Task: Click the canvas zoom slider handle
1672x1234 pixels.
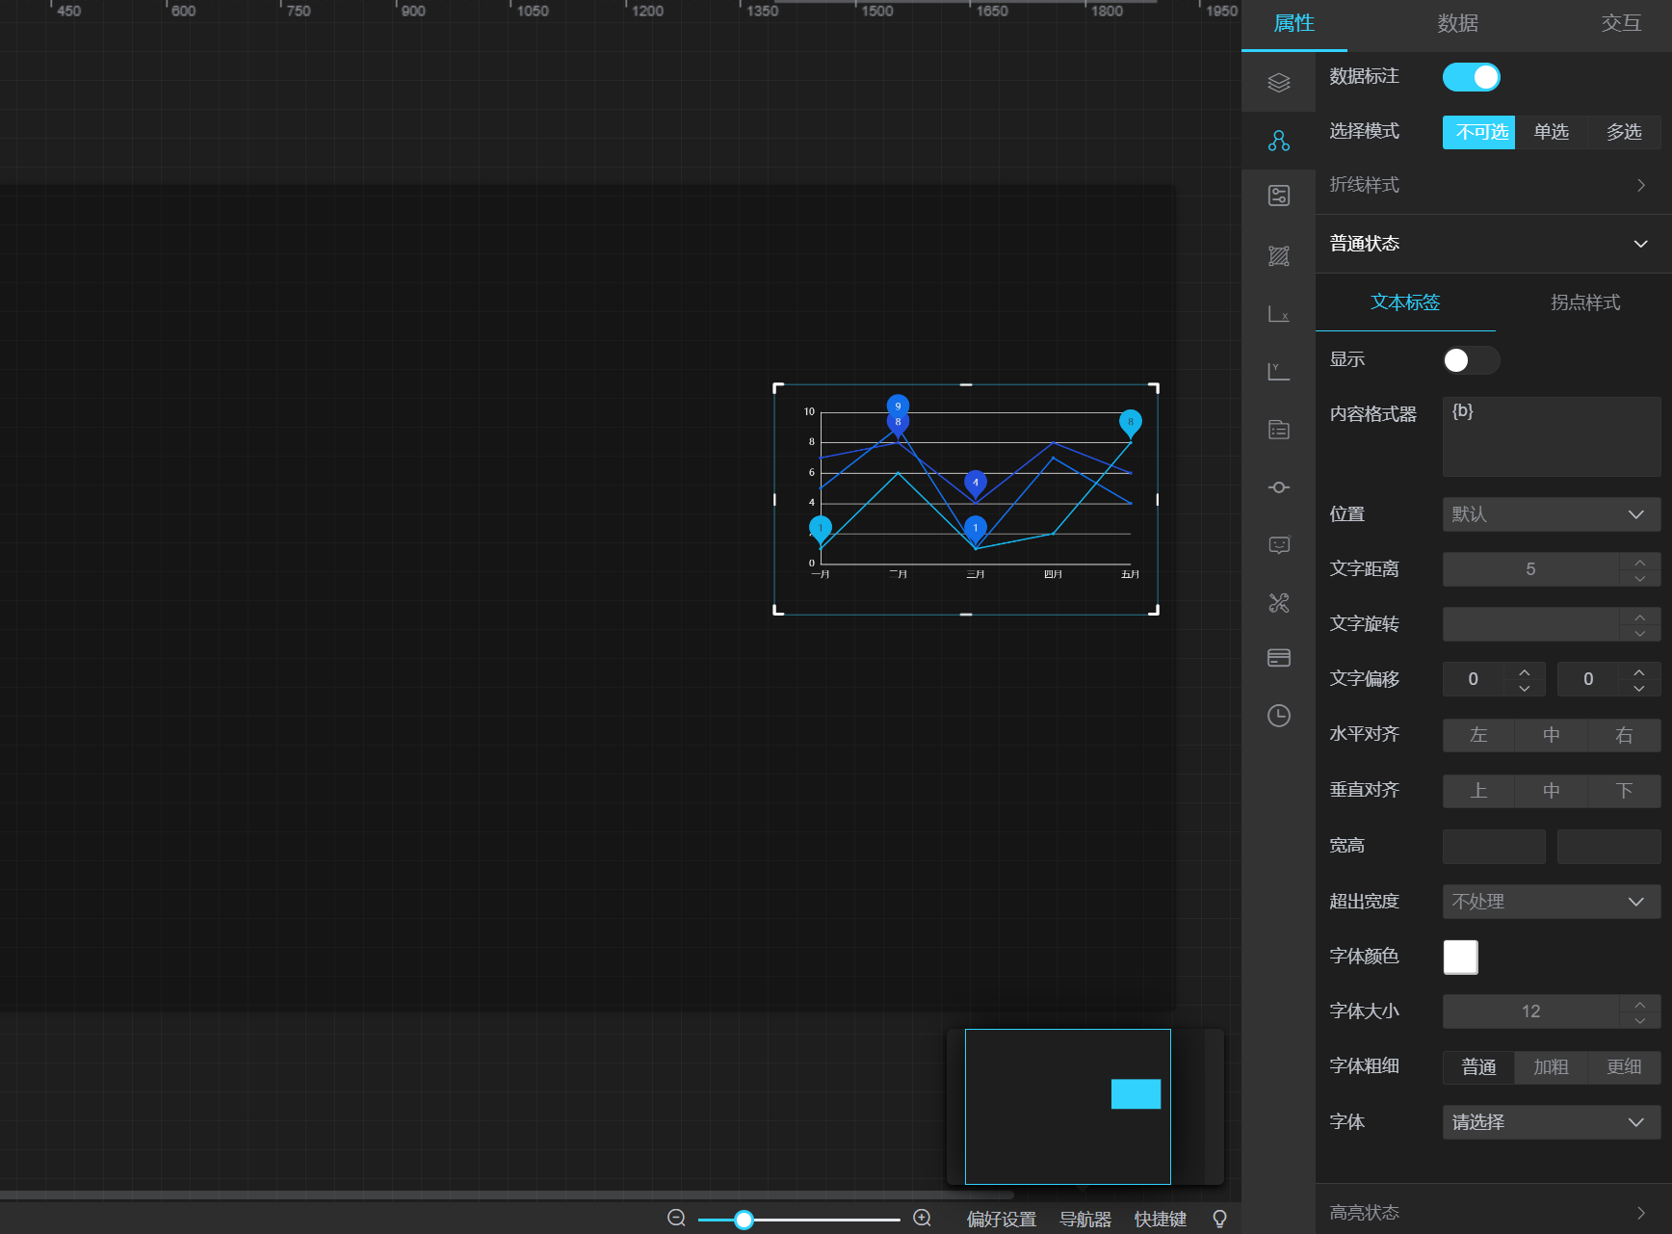Action: click(744, 1220)
